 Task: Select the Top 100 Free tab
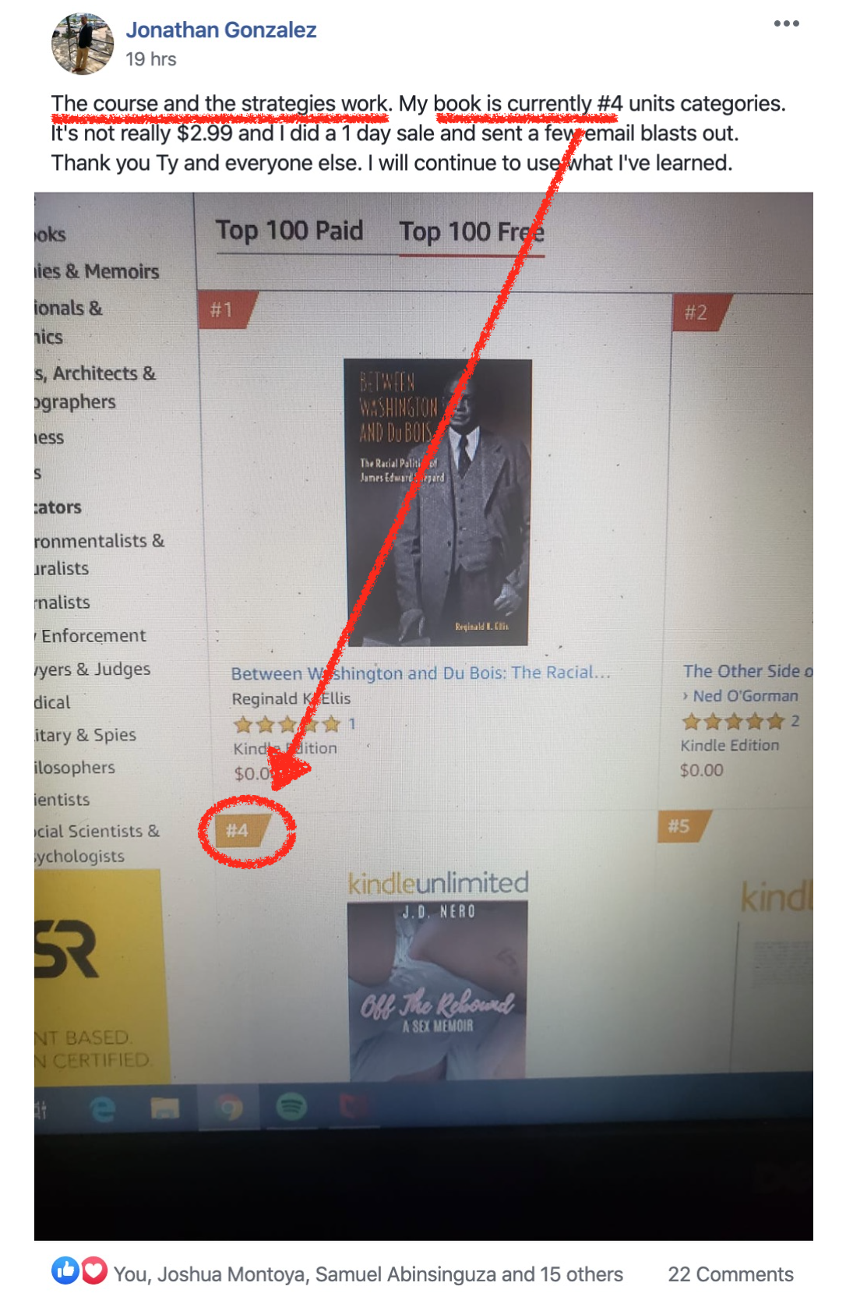471,231
